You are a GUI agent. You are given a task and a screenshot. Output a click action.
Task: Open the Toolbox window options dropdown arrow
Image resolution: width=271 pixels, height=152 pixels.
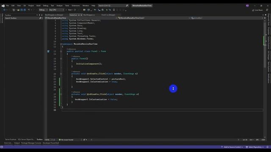[37, 15]
